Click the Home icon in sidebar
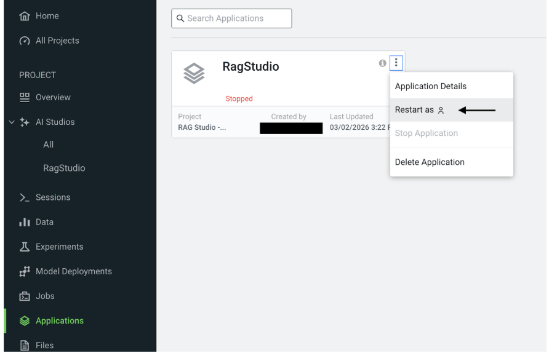The width and height of the screenshot is (549, 353). click(x=25, y=16)
